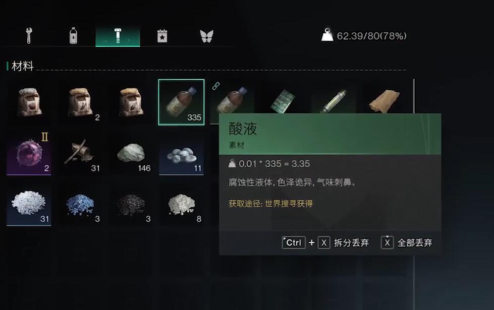Select the acid bottle stack of 335
Screen dimensions: 494x310
(181, 102)
